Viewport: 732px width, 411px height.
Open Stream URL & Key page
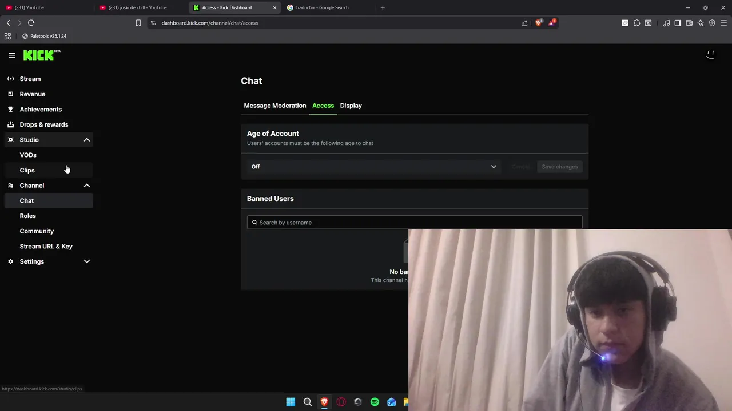point(46,246)
